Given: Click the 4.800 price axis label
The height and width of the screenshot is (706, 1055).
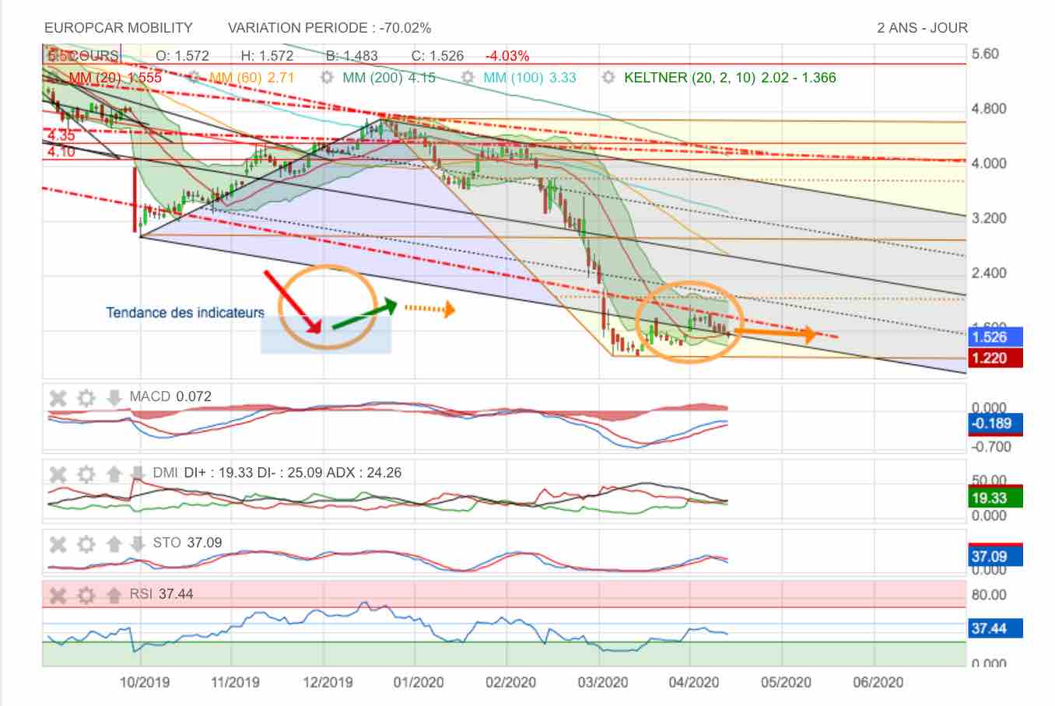Looking at the screenshot, I should click(989, 109).
